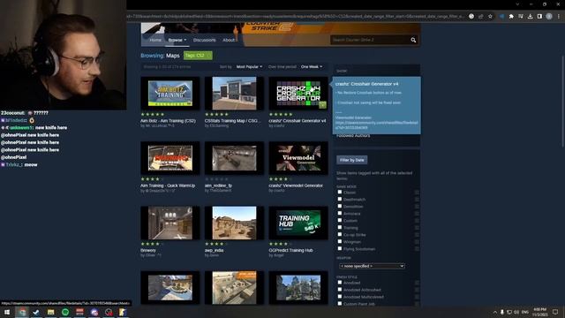
Task: Open the Viewmodel Generator link in tooltip
Action: click(377, 125)
